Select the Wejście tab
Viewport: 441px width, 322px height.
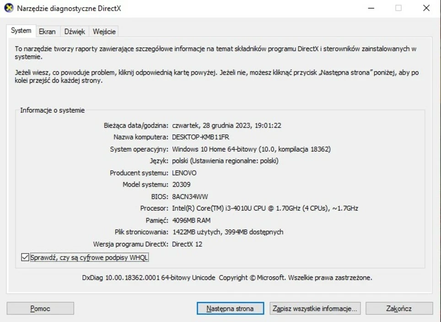coord(104,32)
